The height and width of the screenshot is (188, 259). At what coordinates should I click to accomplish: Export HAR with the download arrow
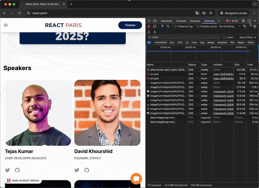155,31
